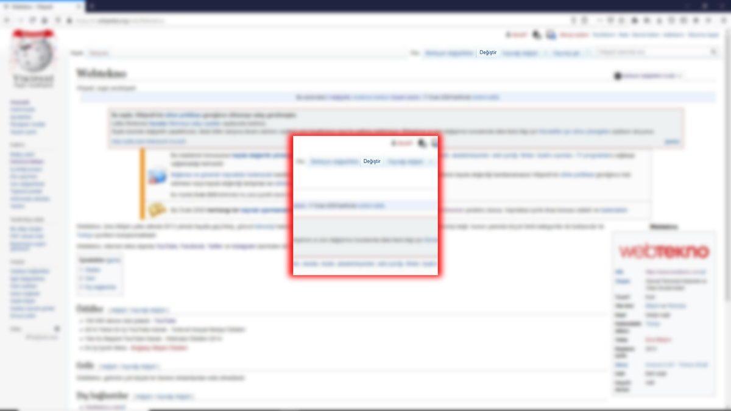The height and width of the screenshot is (411, 731).
Task: Click the bookmark star in the address bar
Action: [573, 19]
